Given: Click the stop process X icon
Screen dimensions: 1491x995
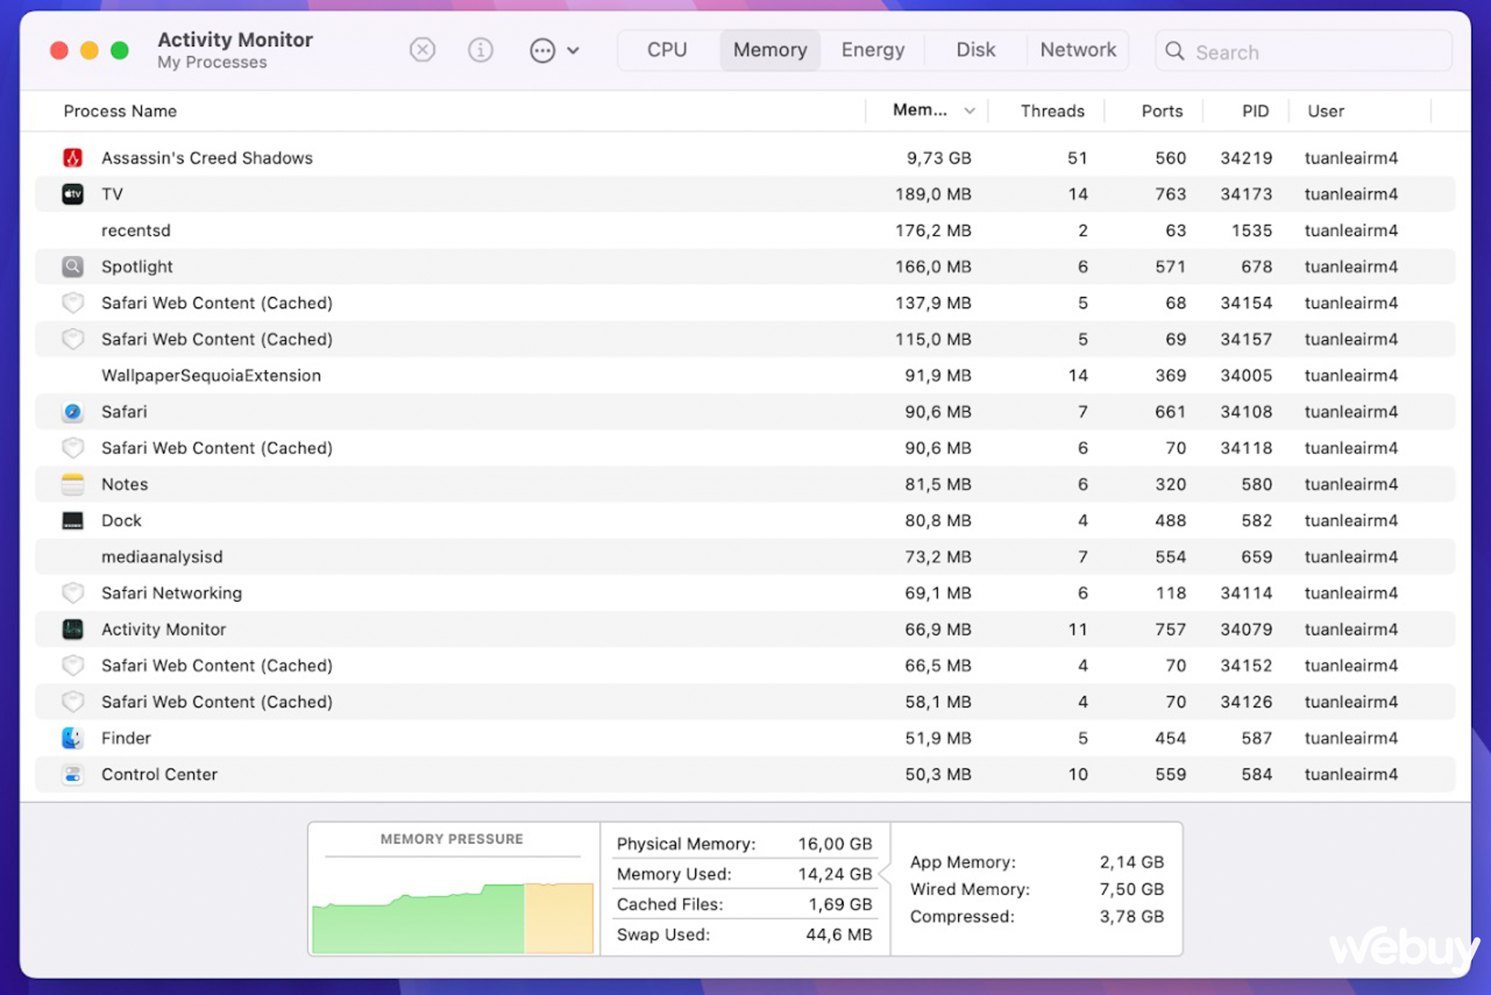Looking at the screenshot, I should 422,50.
